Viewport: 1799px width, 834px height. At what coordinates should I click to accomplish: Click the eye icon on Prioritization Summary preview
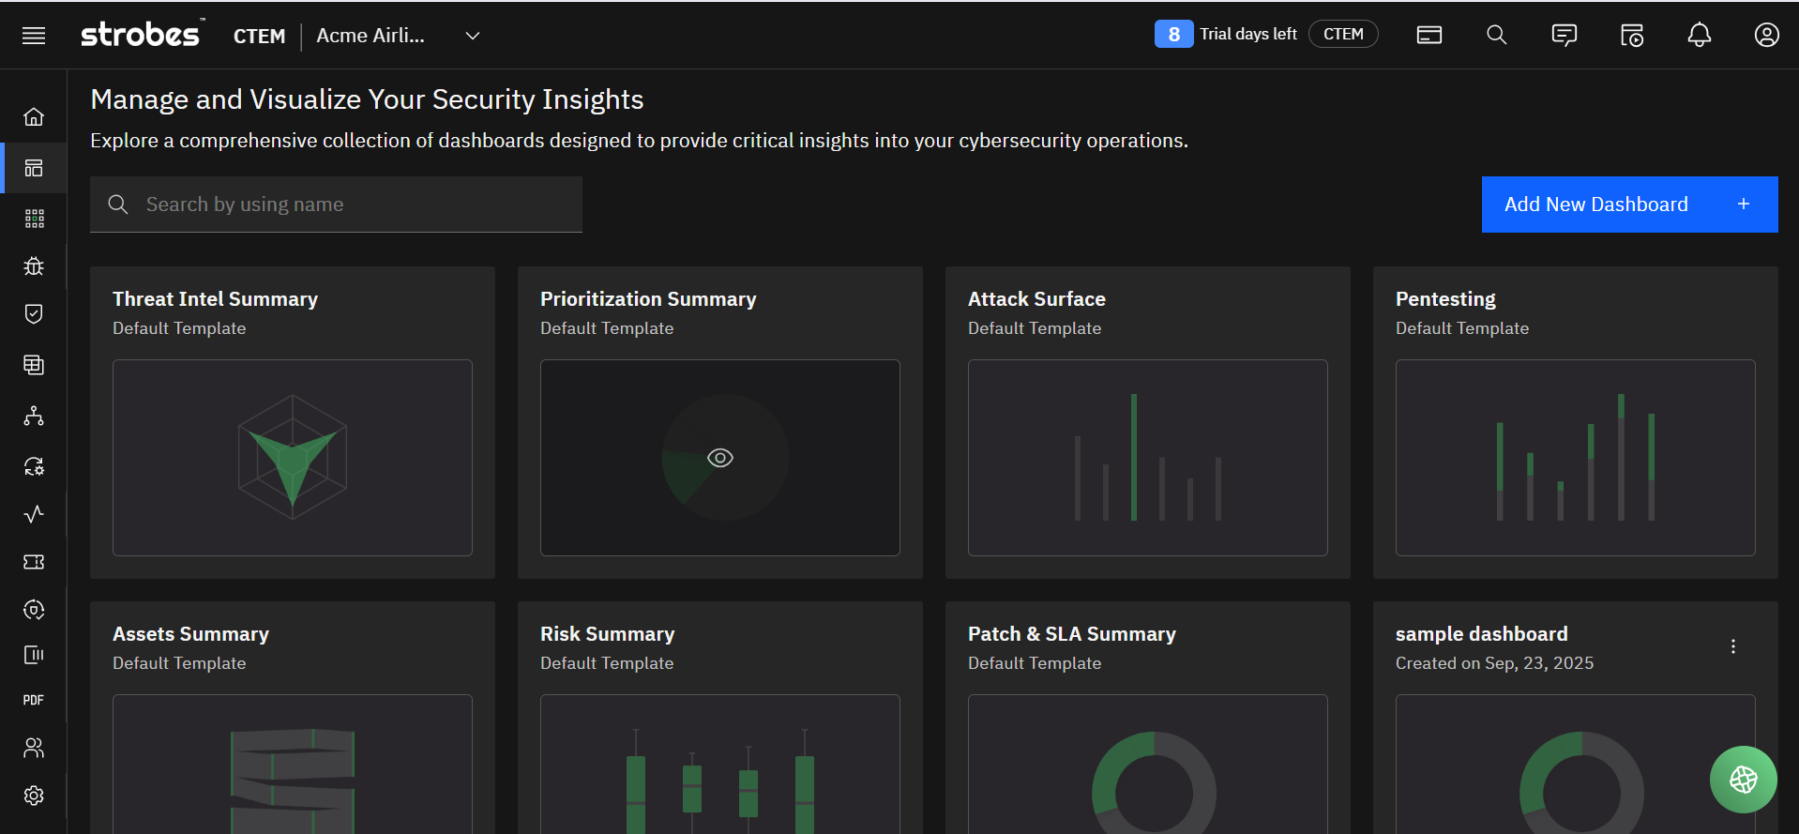720,458
